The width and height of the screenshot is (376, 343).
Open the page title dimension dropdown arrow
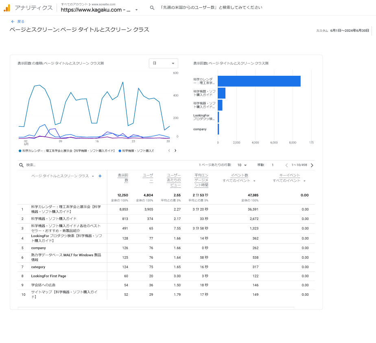click(93, 176)
